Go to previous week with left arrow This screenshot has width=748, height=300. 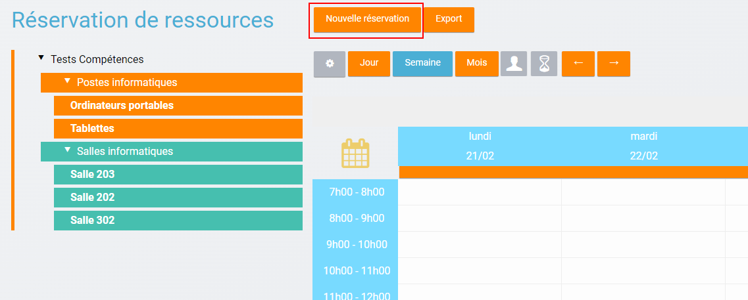578,64
